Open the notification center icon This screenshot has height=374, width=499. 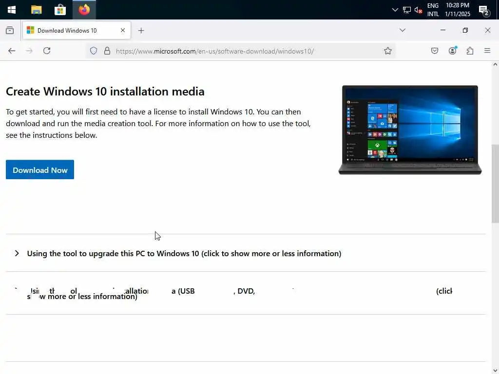[484, 10]
